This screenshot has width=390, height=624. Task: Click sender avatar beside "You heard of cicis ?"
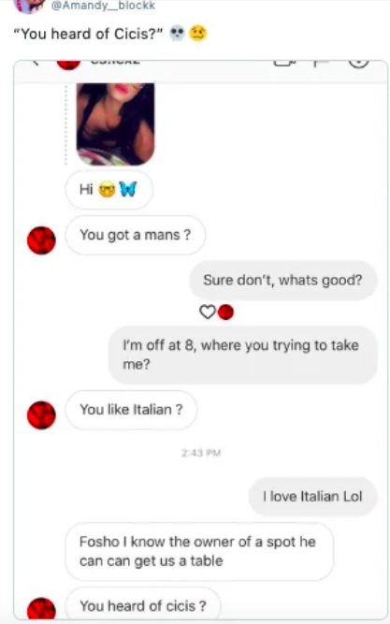(41, 609)
